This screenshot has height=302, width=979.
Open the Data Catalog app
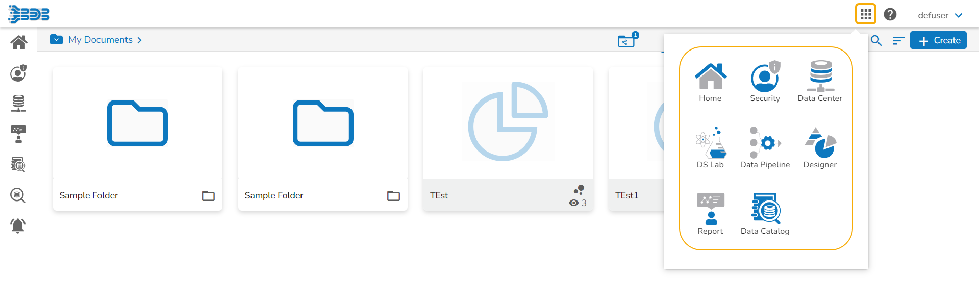coord(765,214)
